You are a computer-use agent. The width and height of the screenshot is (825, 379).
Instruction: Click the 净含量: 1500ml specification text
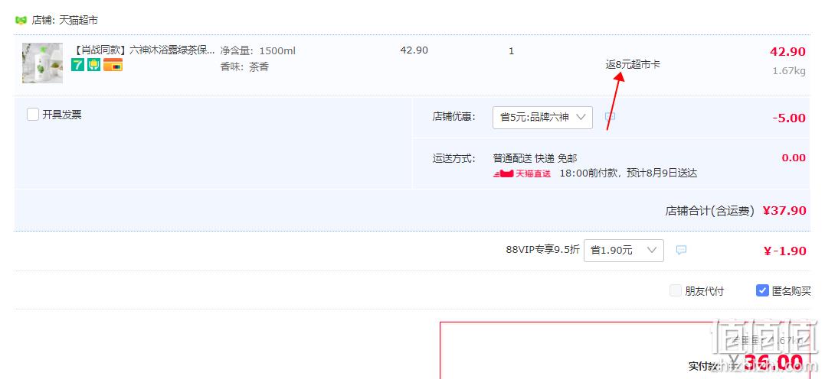(x=258, y=51)
